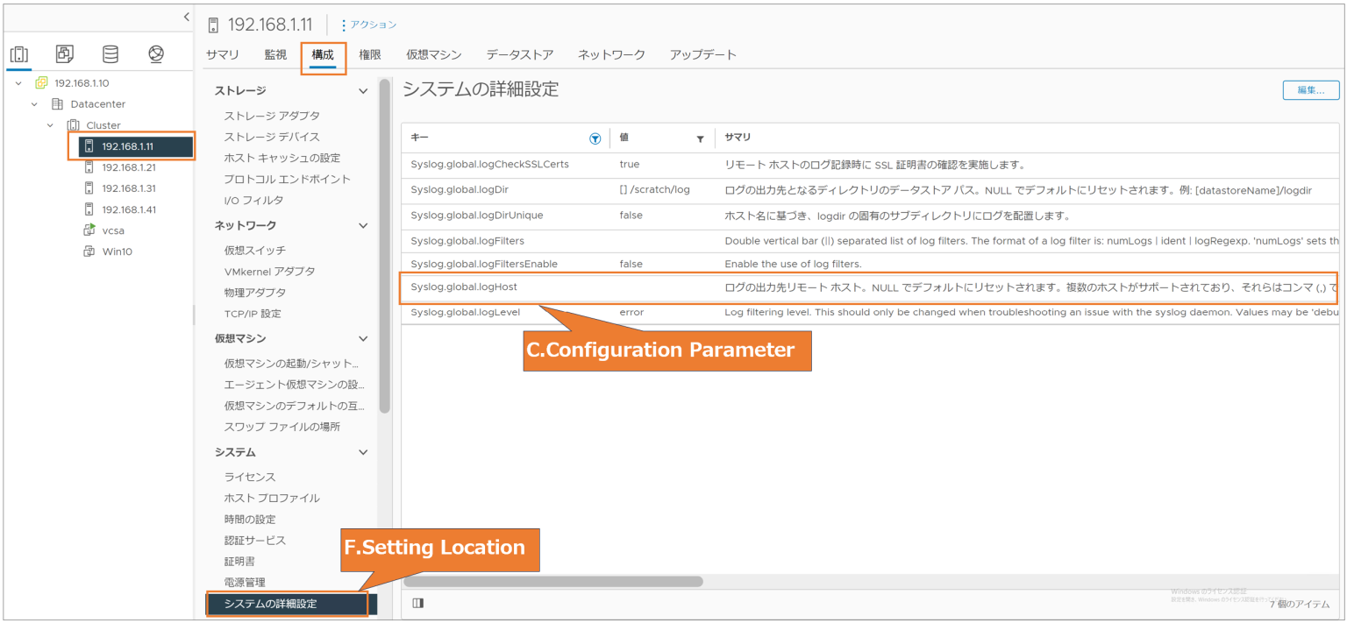Click vCenter icon beside 192.168.1.10

pos(41,83)
